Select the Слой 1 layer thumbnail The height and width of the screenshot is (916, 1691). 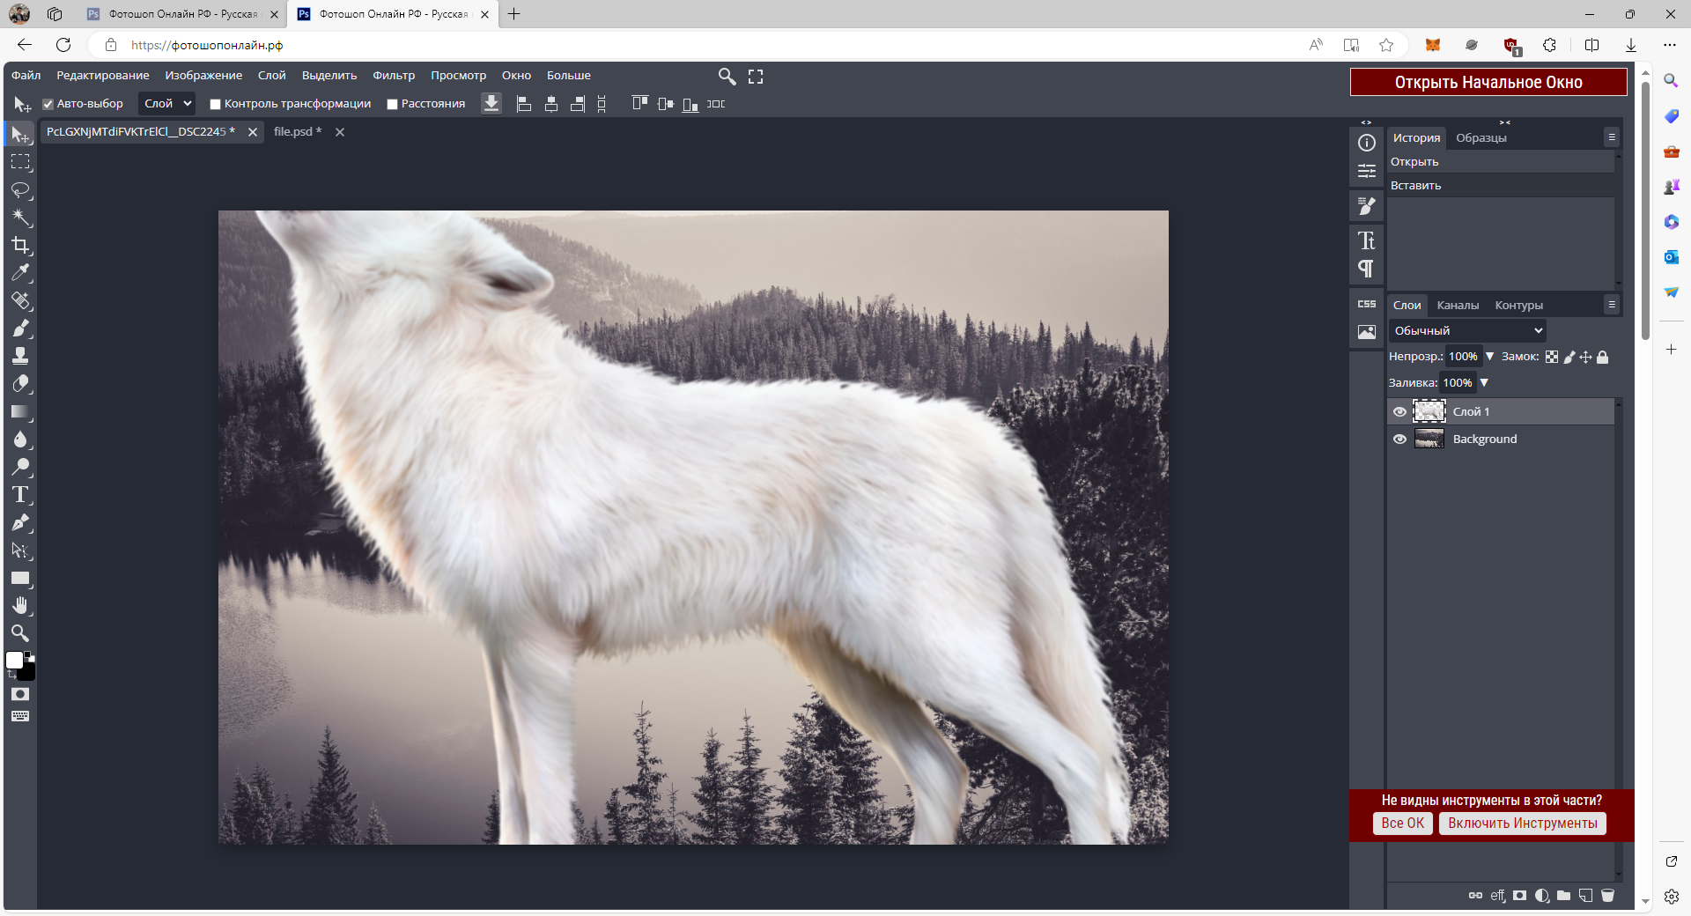point(1429,411)
